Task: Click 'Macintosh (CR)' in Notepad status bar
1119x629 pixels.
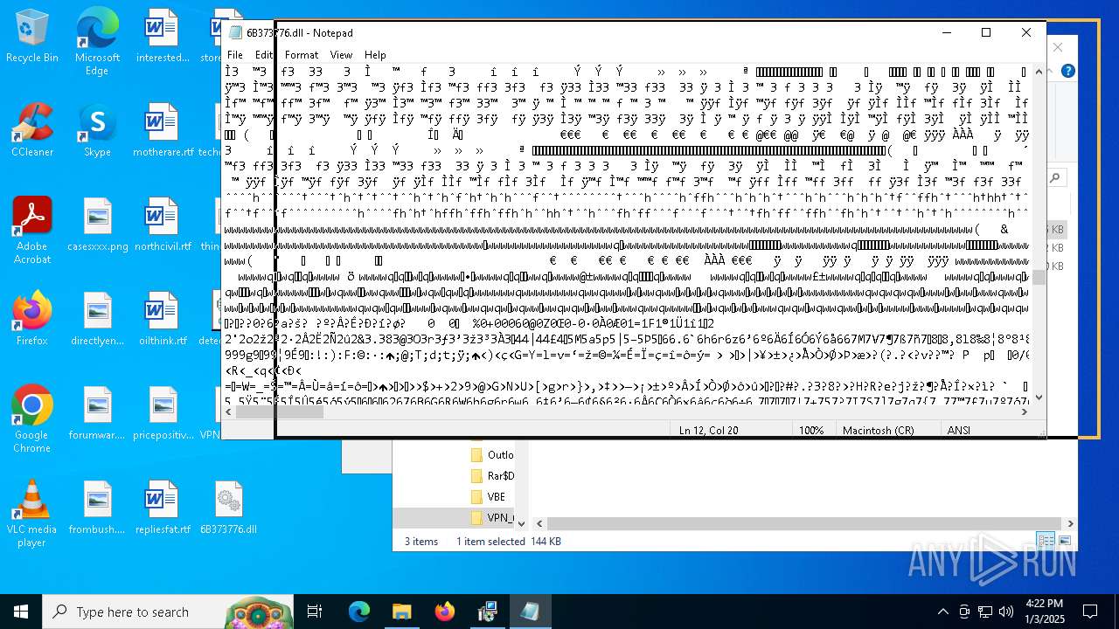Action: (x=878, y=430)
